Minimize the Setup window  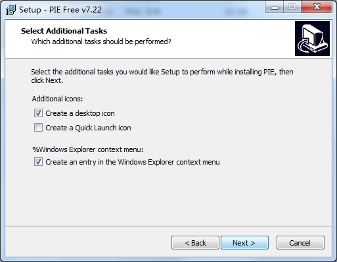(x=275, y=7)
